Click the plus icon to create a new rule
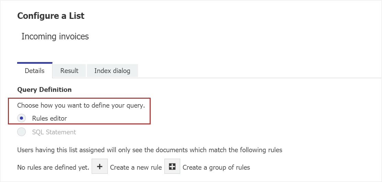 [100, 167]
